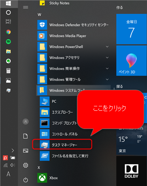Click the volume speaker tray icon
This screenshot has width=147, height=186.
point(13,165)
